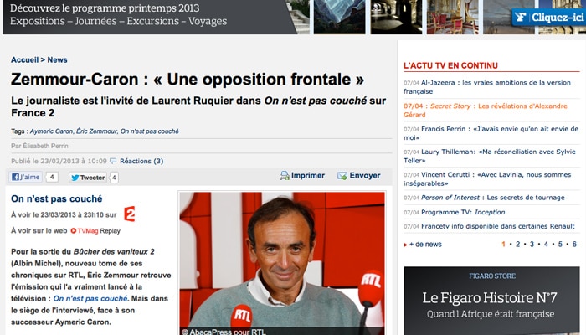Screen dimensions: 586x335
Task: Click the Facebook J'aime icon
Action: 15,177
